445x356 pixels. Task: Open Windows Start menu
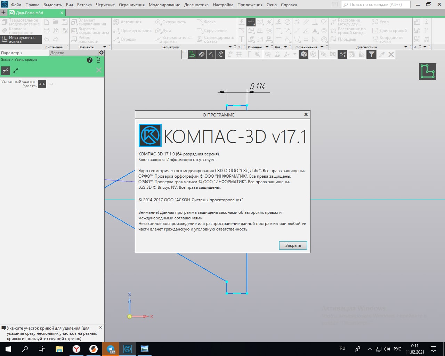(8, 349)
